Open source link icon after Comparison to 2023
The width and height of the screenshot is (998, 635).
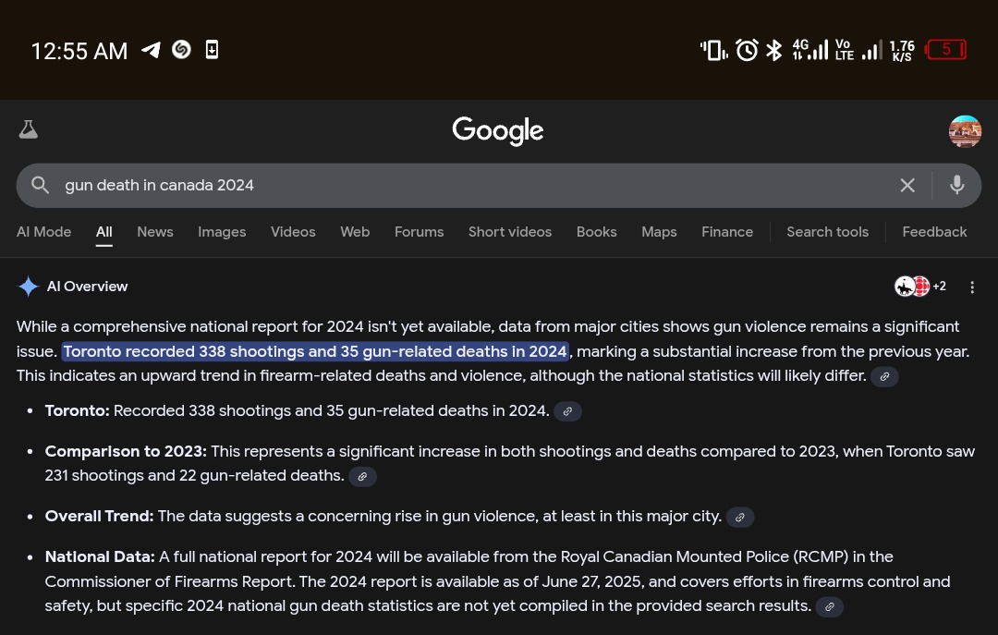[362, 476]
